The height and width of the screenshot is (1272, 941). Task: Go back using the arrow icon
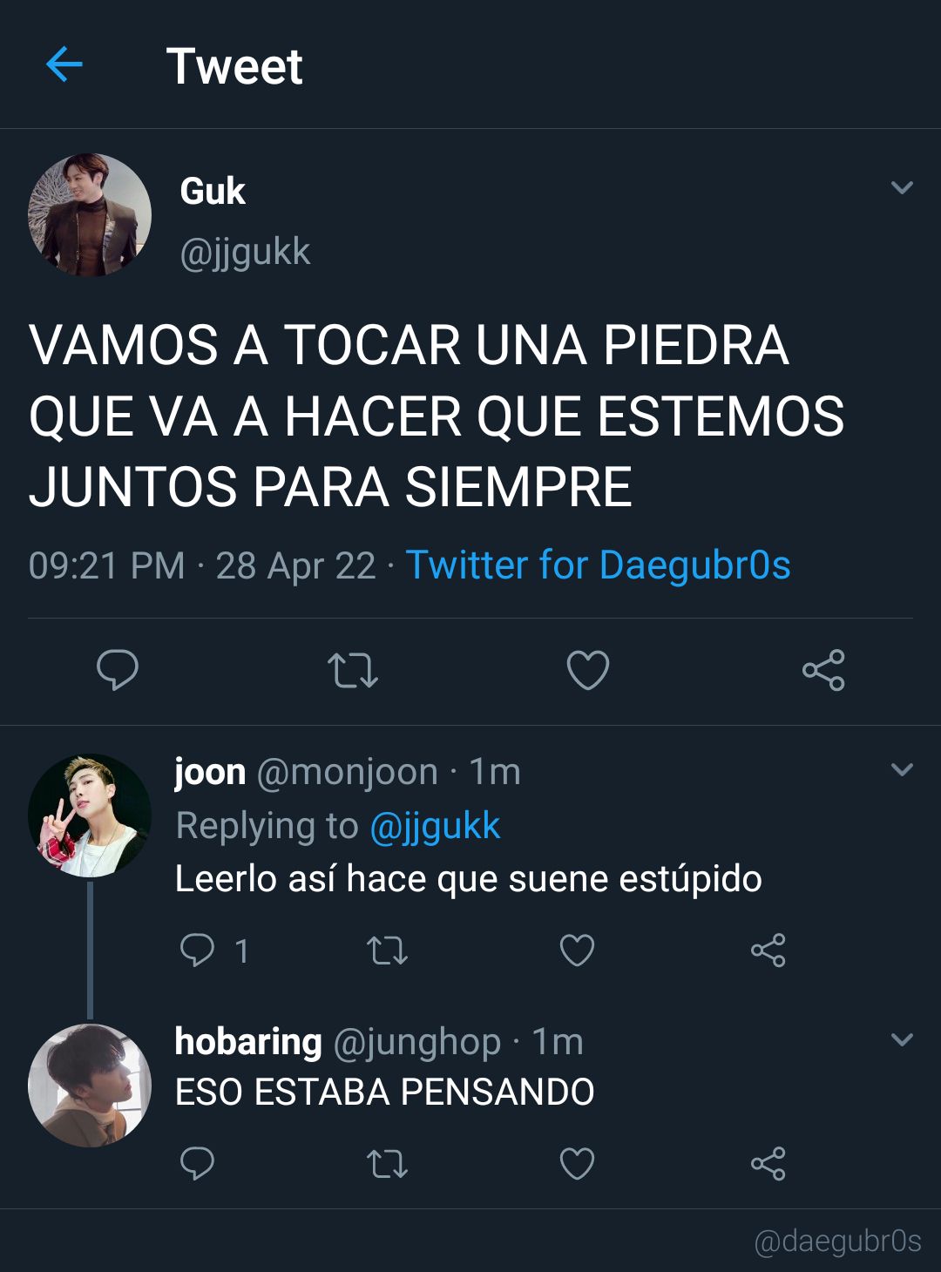(x=64, y=64)
